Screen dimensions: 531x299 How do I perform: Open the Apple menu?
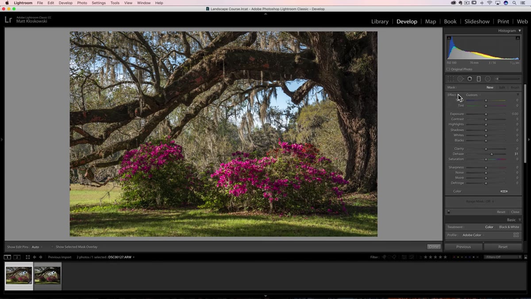(7, 3)
